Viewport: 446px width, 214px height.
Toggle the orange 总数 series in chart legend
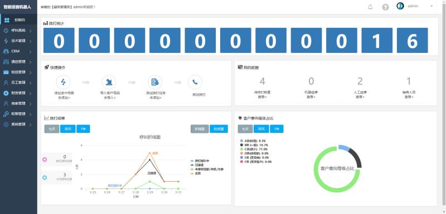click(x=196, y=173)
